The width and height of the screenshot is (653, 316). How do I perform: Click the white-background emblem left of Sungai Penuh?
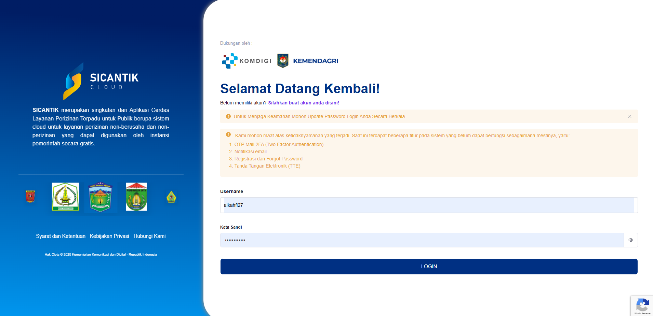coord(65,197)
